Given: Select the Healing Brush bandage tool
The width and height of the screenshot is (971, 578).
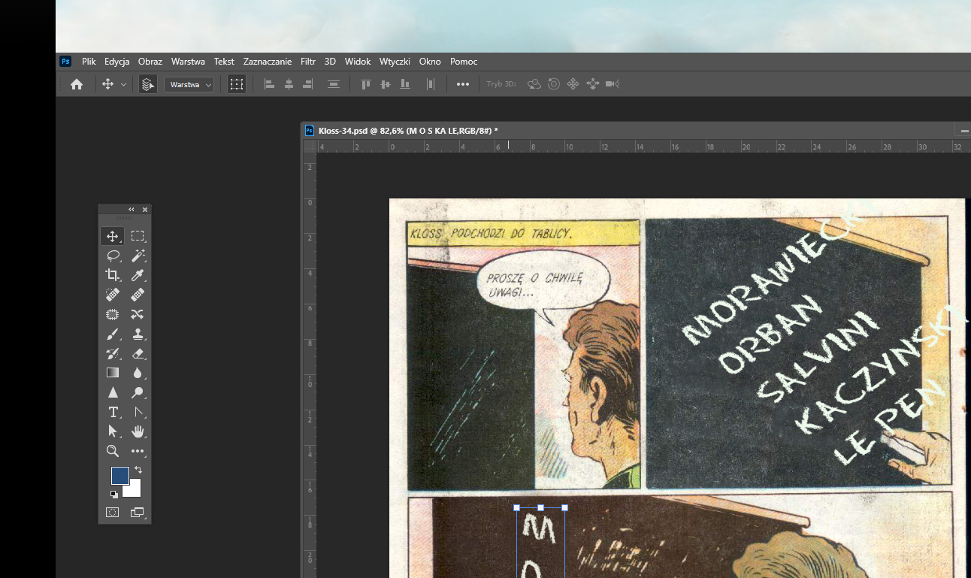Looking at the screenshot, I should click(x=138, y=295).
